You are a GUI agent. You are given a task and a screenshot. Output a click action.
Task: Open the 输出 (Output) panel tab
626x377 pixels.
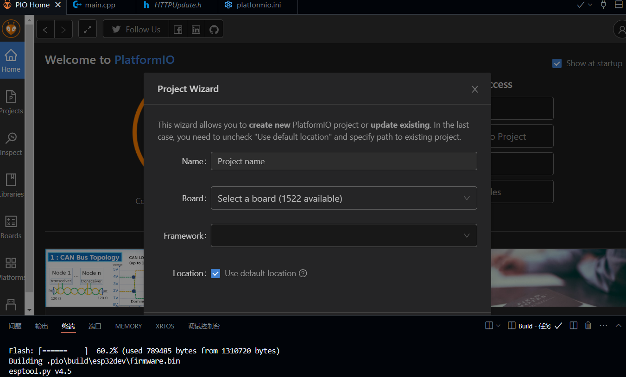[42, 326]
